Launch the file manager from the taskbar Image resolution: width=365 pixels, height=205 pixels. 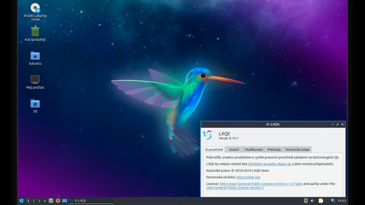tap(51, 201)
